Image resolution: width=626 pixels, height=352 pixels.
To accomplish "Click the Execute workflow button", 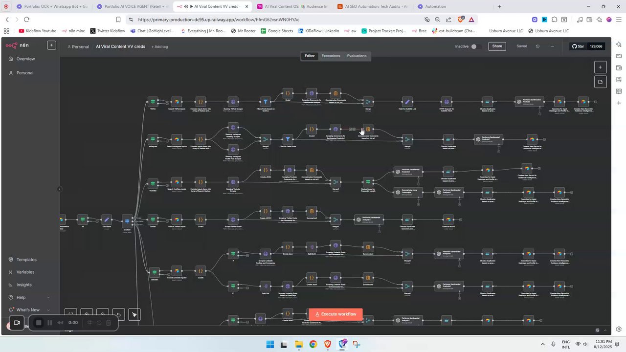I will point(335,314).
